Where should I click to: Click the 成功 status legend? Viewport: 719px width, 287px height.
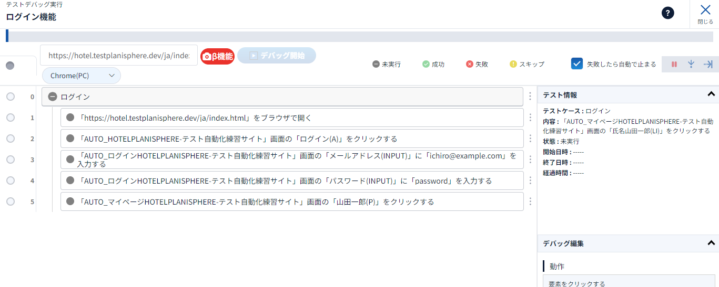(x=433, y=64)
